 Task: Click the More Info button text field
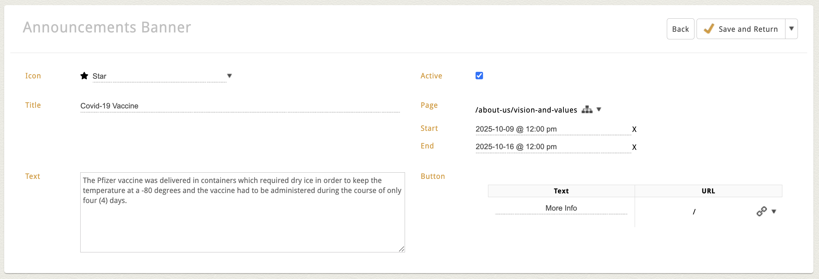561,208
